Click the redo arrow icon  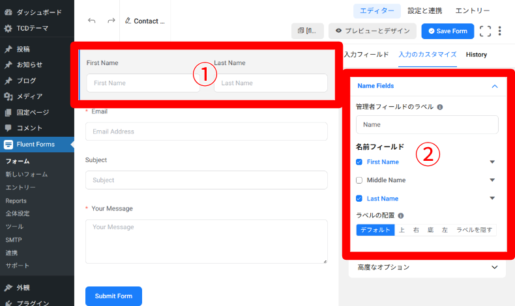click(111, 21)
